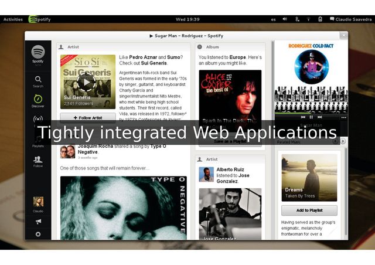Screen dimensions: 375x265
Task: Open Claudio's profile avatar in the sidebar
Action: coord(38,203)
